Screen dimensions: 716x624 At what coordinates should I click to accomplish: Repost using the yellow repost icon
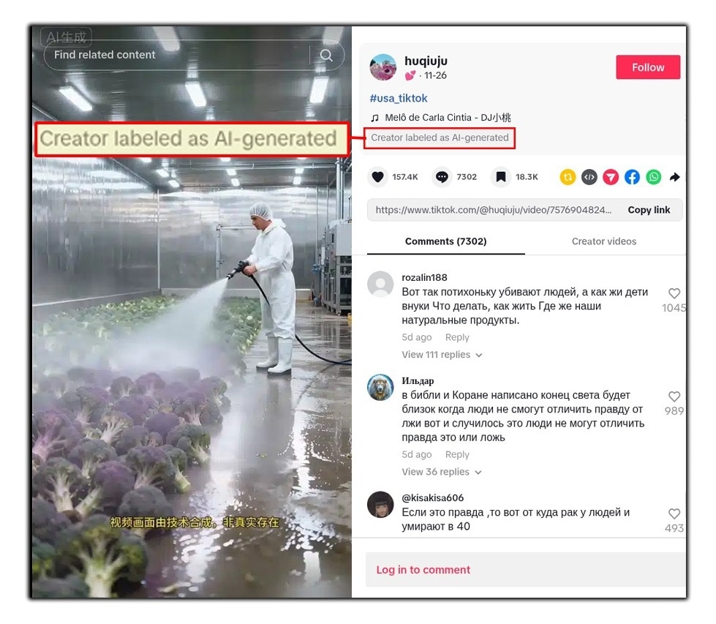click(x=568, y=177)
